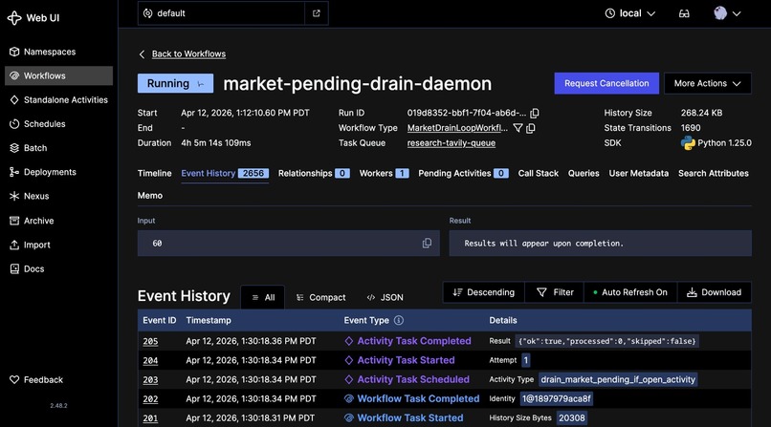Screen dimensions: 771x427
Task: Click the Input field showing 60
Action: tap(289, 243)
